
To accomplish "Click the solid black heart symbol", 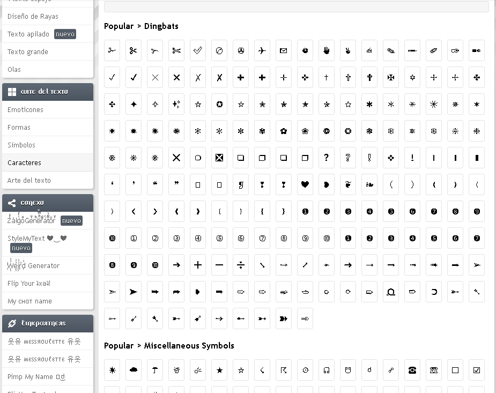I will 305,184.
